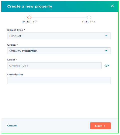The height and width of the screenshot is (135, 120).
Task: Click the Basic Info step circle
Action: 29,17
